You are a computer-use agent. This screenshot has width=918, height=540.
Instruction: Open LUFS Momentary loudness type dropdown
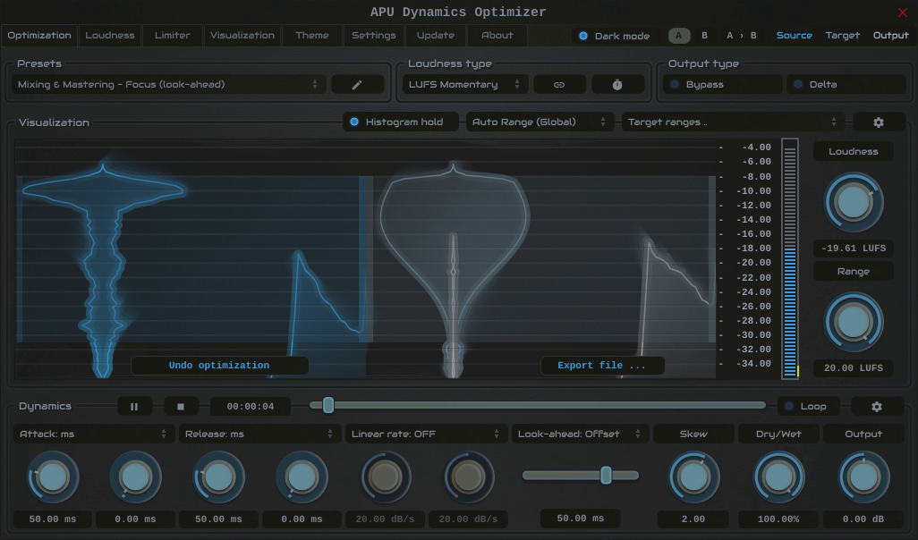coord(465,85)
